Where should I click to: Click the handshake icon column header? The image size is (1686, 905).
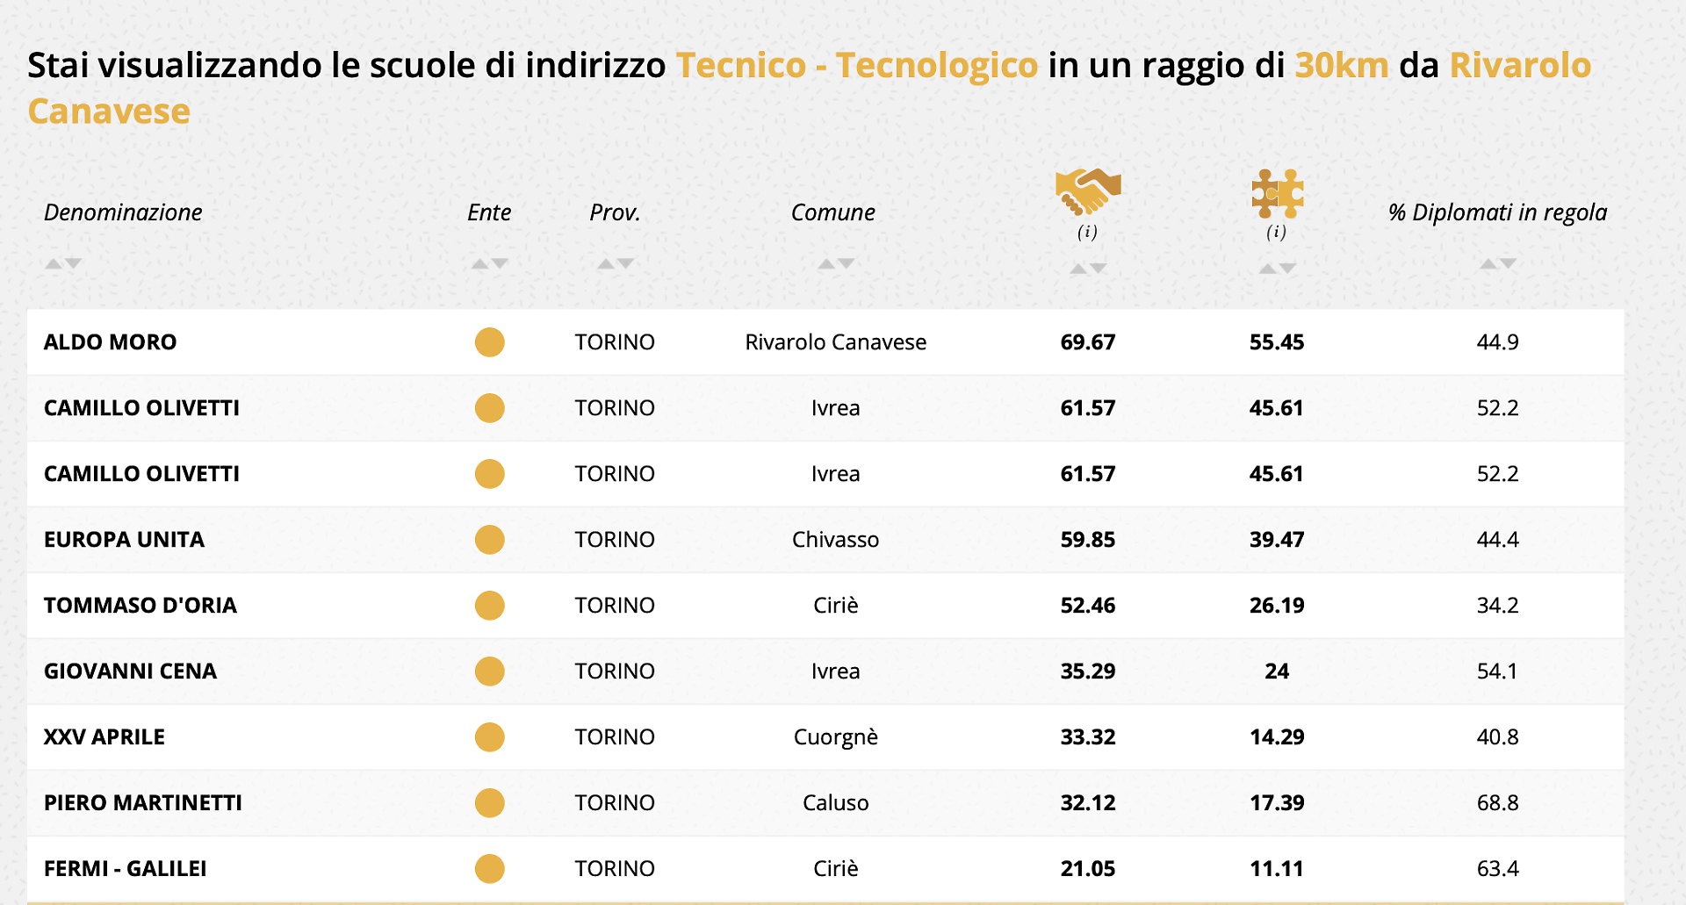click(1088, 191)
